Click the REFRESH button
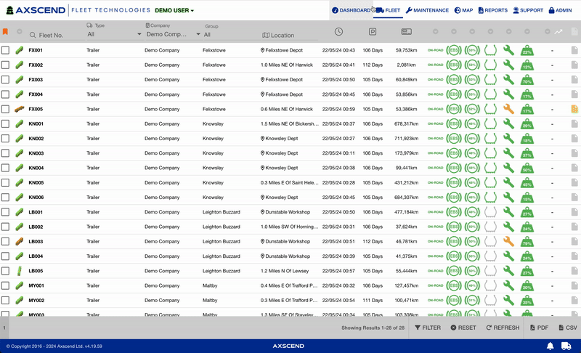The image size is (581, 353). click(503, 328)
